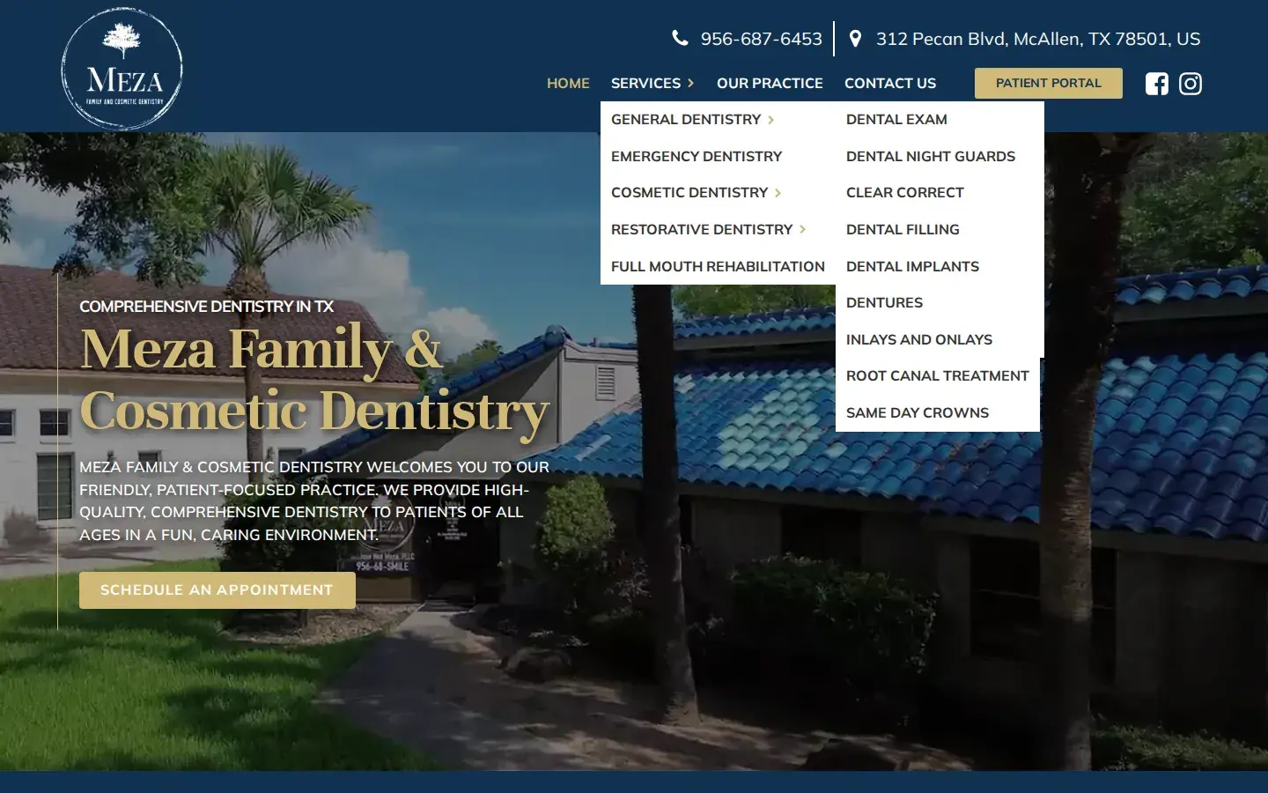Select Emergency Dentistry from the menu
Image resolution: width=1268 pixels, height=793 pixels.
tap(697, 156)
